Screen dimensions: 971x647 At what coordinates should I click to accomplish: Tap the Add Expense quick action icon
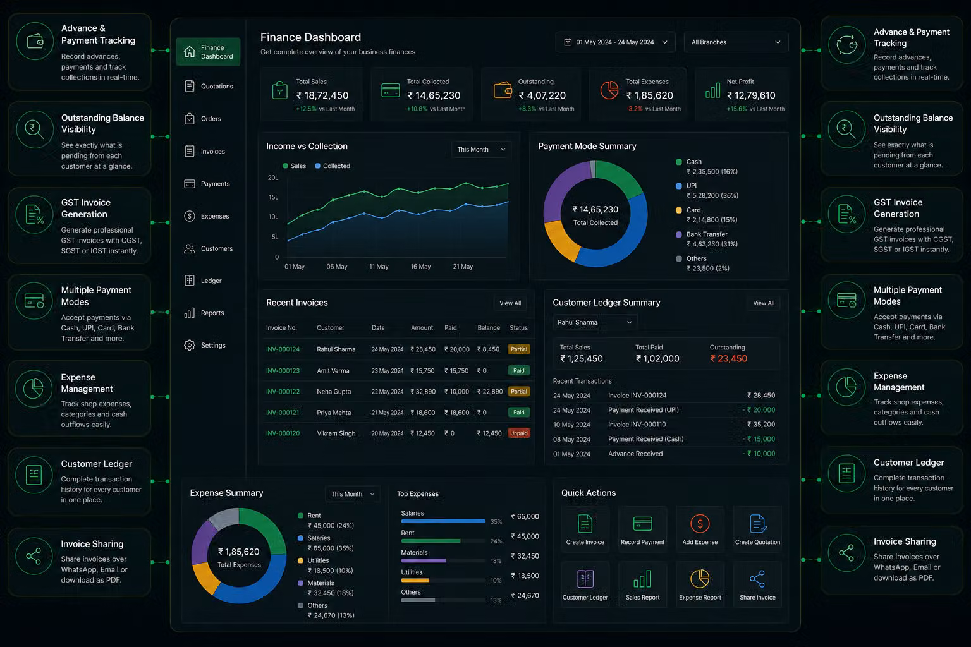[x=700, y=524]
